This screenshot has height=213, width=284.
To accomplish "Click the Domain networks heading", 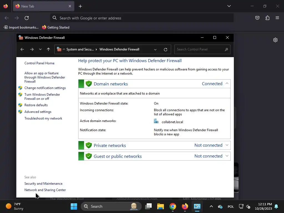I will [x=111, y=84].
